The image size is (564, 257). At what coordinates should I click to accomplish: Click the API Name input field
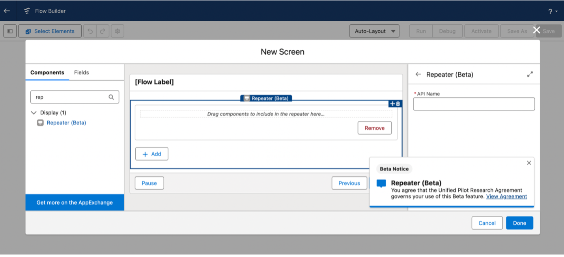[x=474, y=104]
